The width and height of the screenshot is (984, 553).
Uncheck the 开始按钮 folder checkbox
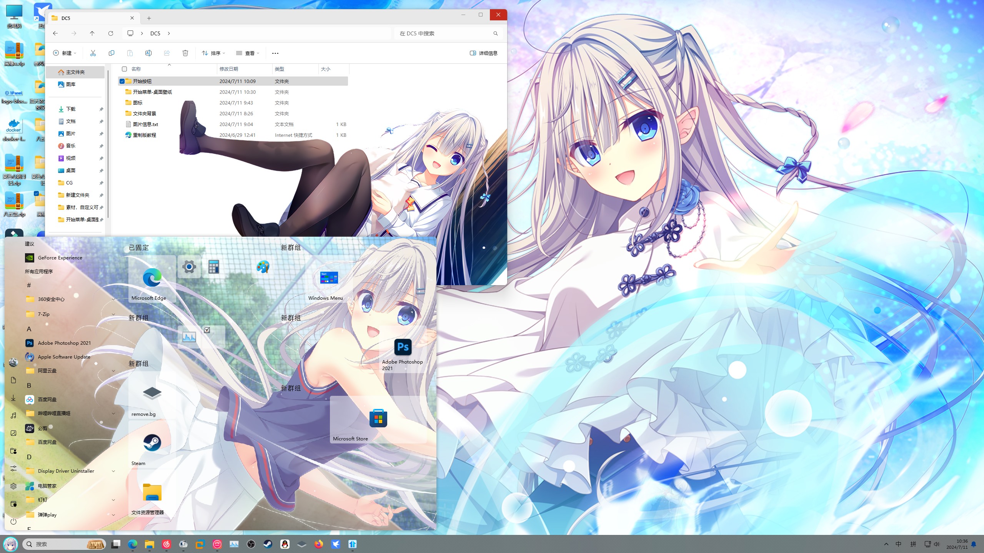pyautogui.click(x=122, y=81)
